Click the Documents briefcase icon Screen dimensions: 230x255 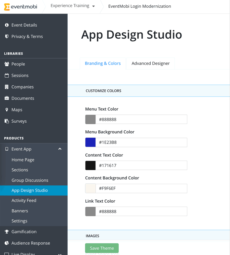[7, 98]
